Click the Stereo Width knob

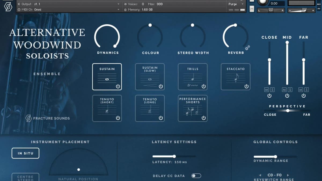(x=193, y=37)
